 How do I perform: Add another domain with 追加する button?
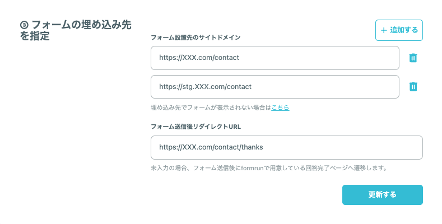(399, 30)
